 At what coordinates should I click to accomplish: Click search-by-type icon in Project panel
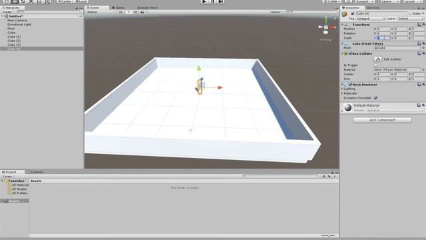click(x=324, y=177)
